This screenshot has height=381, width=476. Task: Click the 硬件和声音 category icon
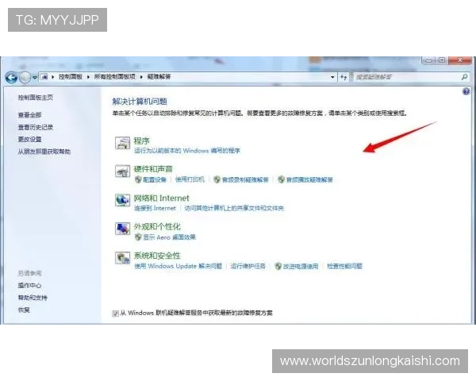coord(123,171)
